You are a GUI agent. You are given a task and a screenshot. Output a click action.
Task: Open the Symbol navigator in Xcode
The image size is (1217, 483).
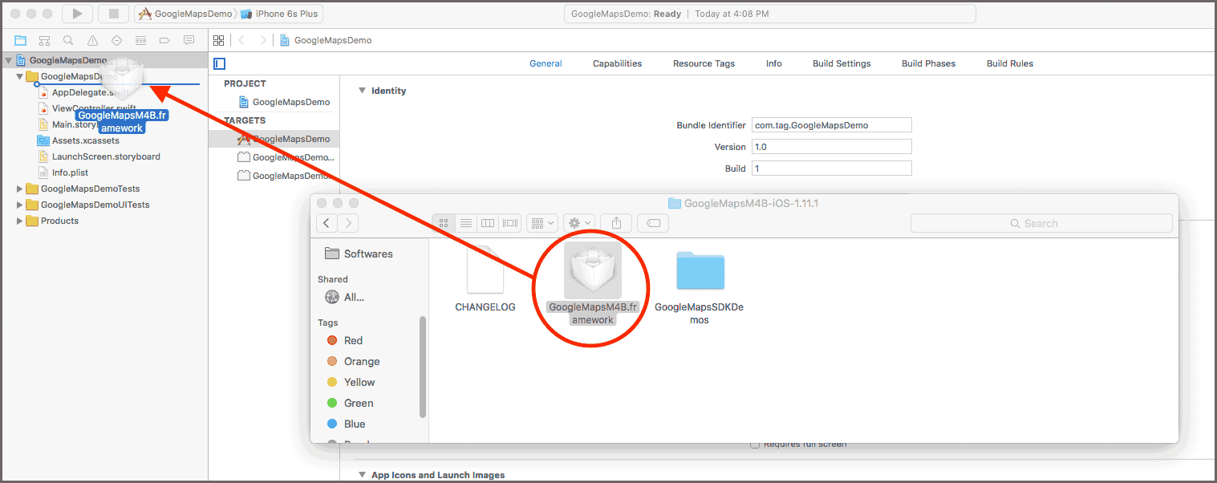tap(44, 40)
